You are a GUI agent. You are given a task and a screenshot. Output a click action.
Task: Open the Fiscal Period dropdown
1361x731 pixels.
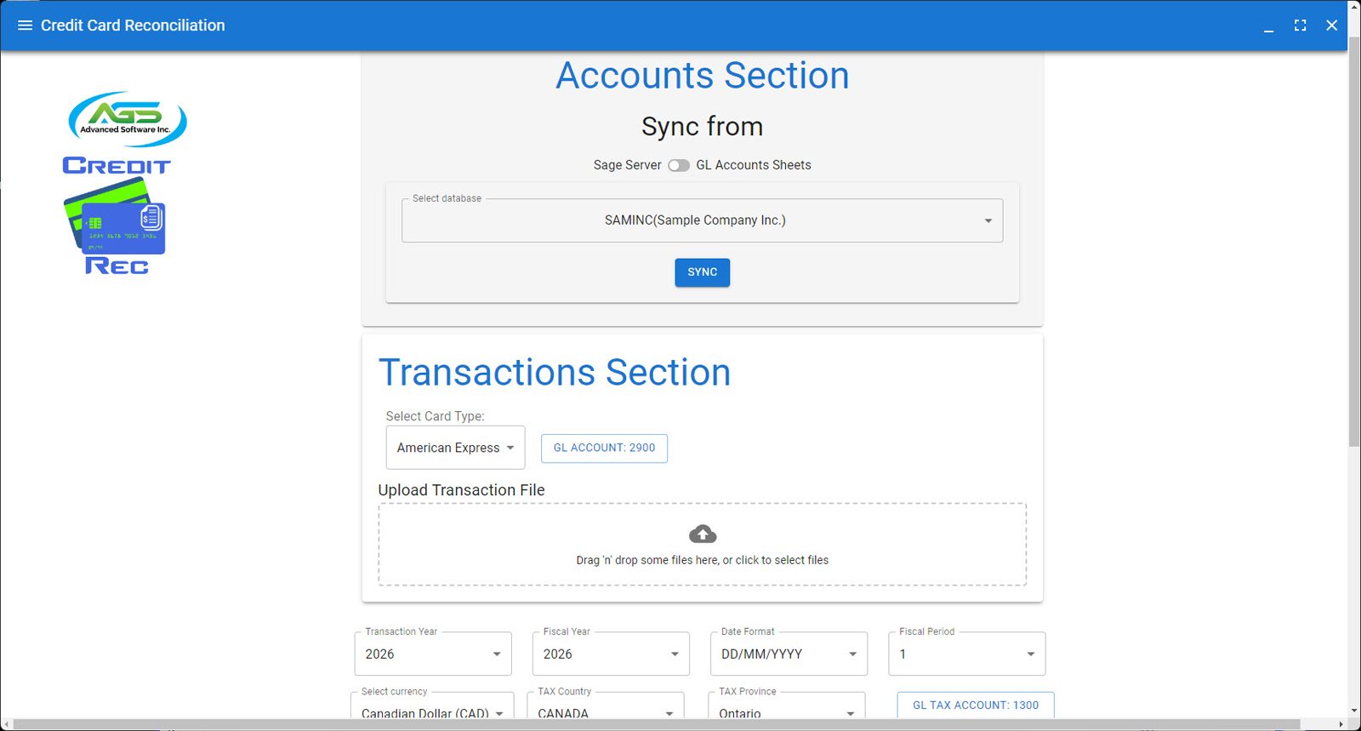[x=967, y=654]
